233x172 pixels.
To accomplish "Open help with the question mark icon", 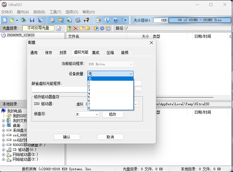I will pyautogui.click(x=115, y=20).
